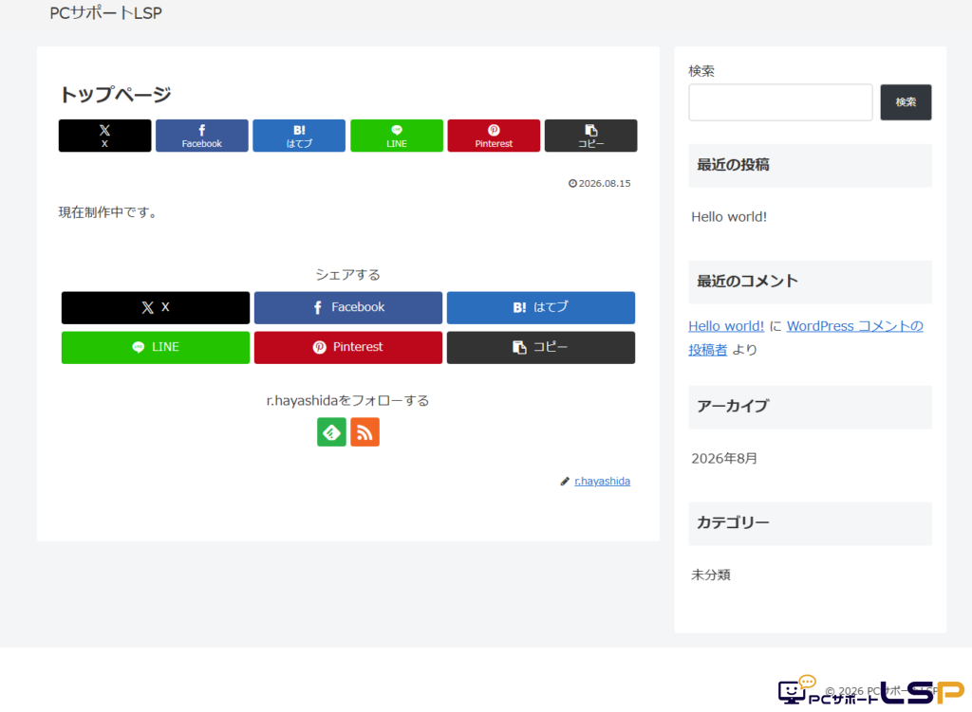This screenshot has width=972, height=712.
Task: Share on X using top black button
Action: click(x=104, y=136)
